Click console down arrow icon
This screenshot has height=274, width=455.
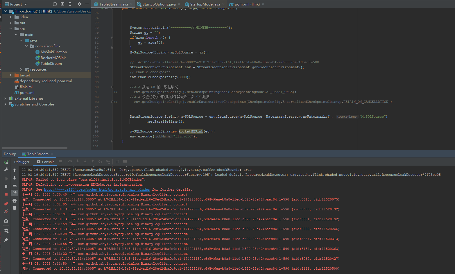tap(15, 178)
